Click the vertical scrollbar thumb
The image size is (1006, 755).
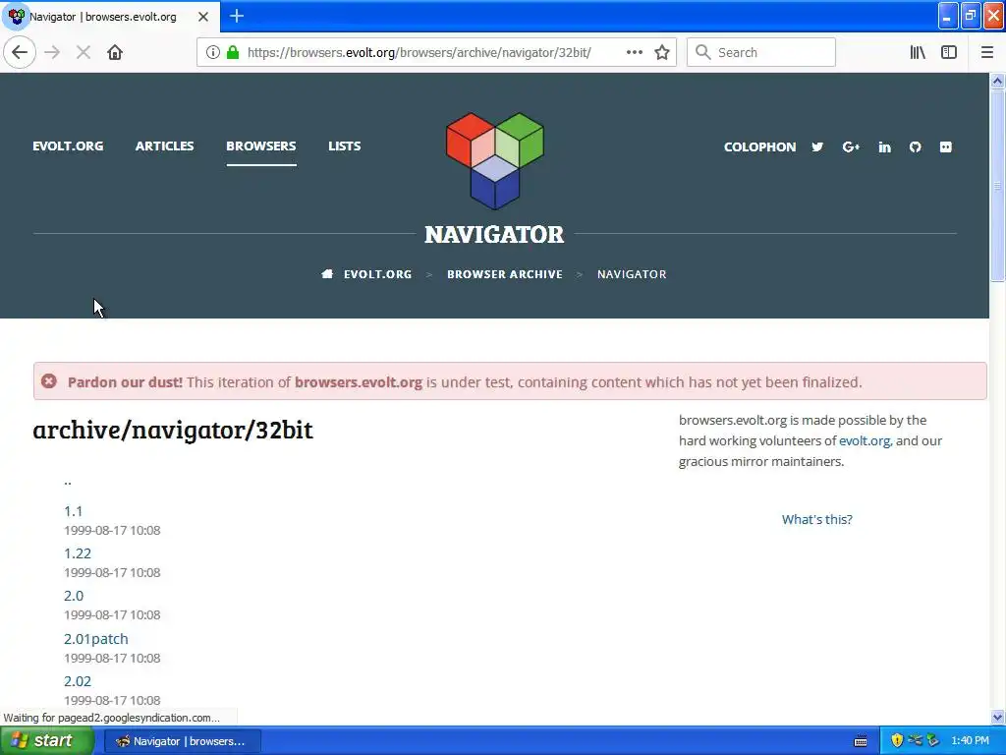click(x=997, y=185)
